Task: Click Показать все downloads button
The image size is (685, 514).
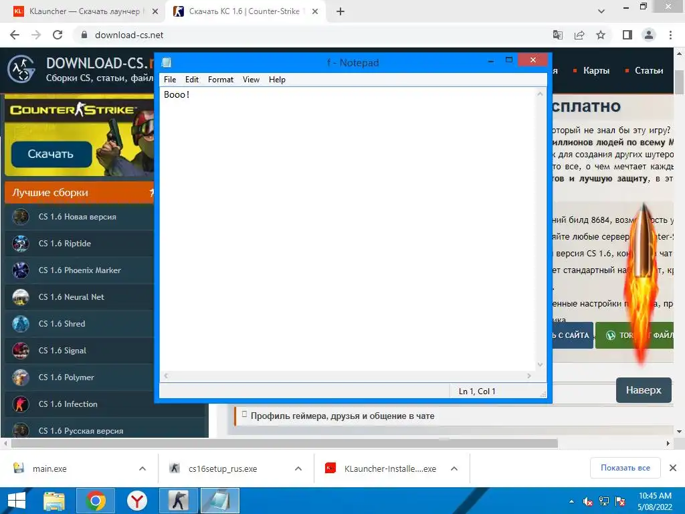Action: point(625,468)
